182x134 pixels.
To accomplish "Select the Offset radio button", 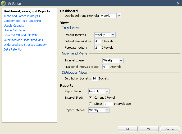I will coord(90,104).
